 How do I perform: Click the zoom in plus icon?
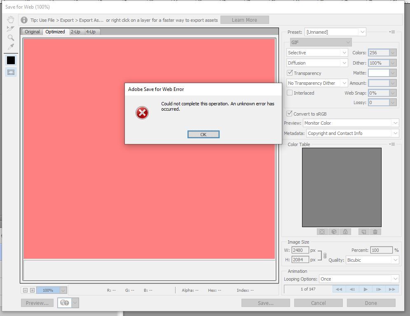point(32,290)
